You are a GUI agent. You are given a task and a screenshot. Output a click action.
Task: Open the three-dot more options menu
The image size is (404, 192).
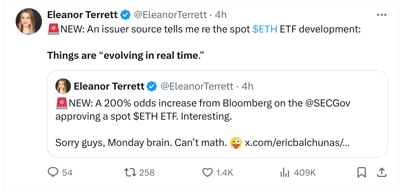point(381,15)
